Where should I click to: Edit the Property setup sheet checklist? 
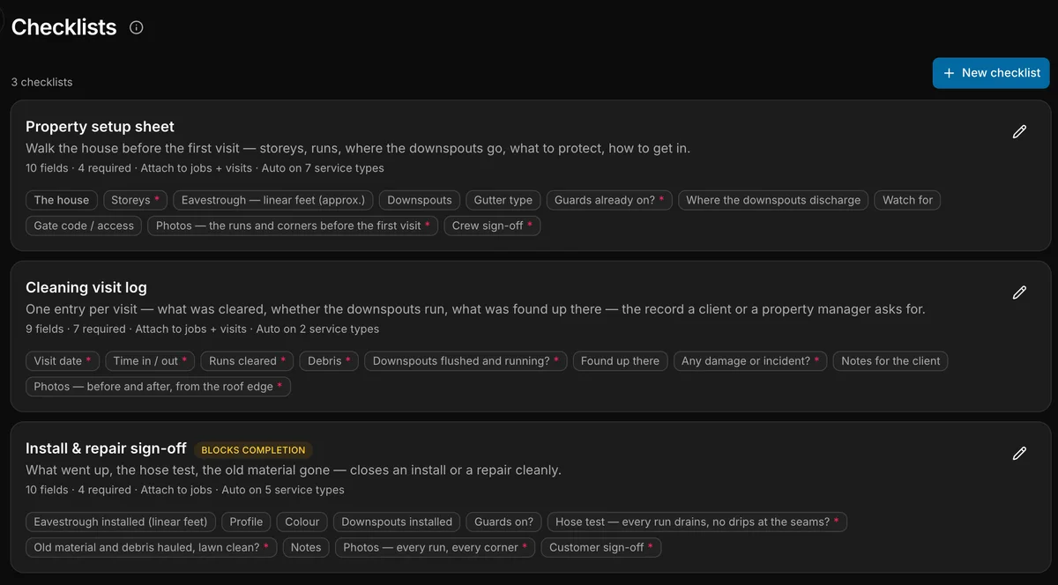coord(1019,131)
